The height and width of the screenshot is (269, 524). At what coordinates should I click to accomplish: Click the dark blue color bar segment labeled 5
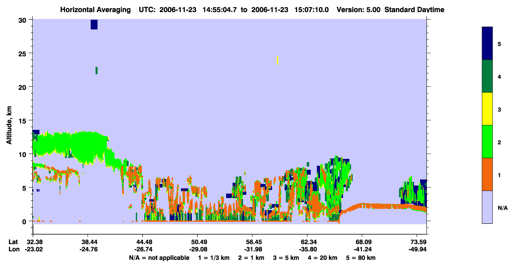coord(487,44)
